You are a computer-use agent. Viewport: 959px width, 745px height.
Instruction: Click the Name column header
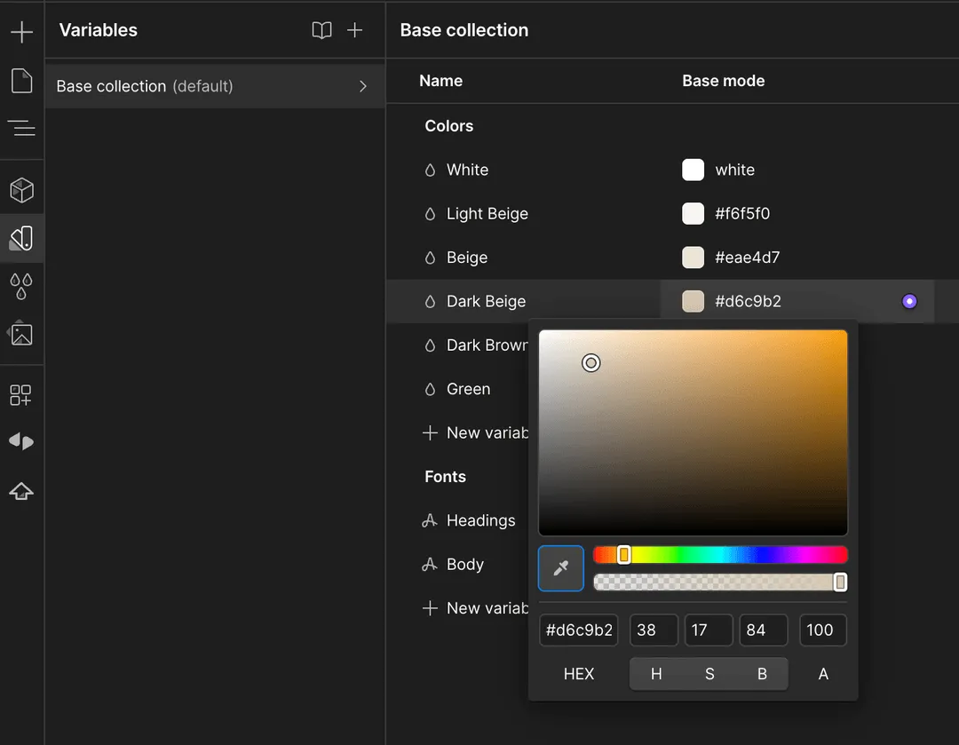440,81
